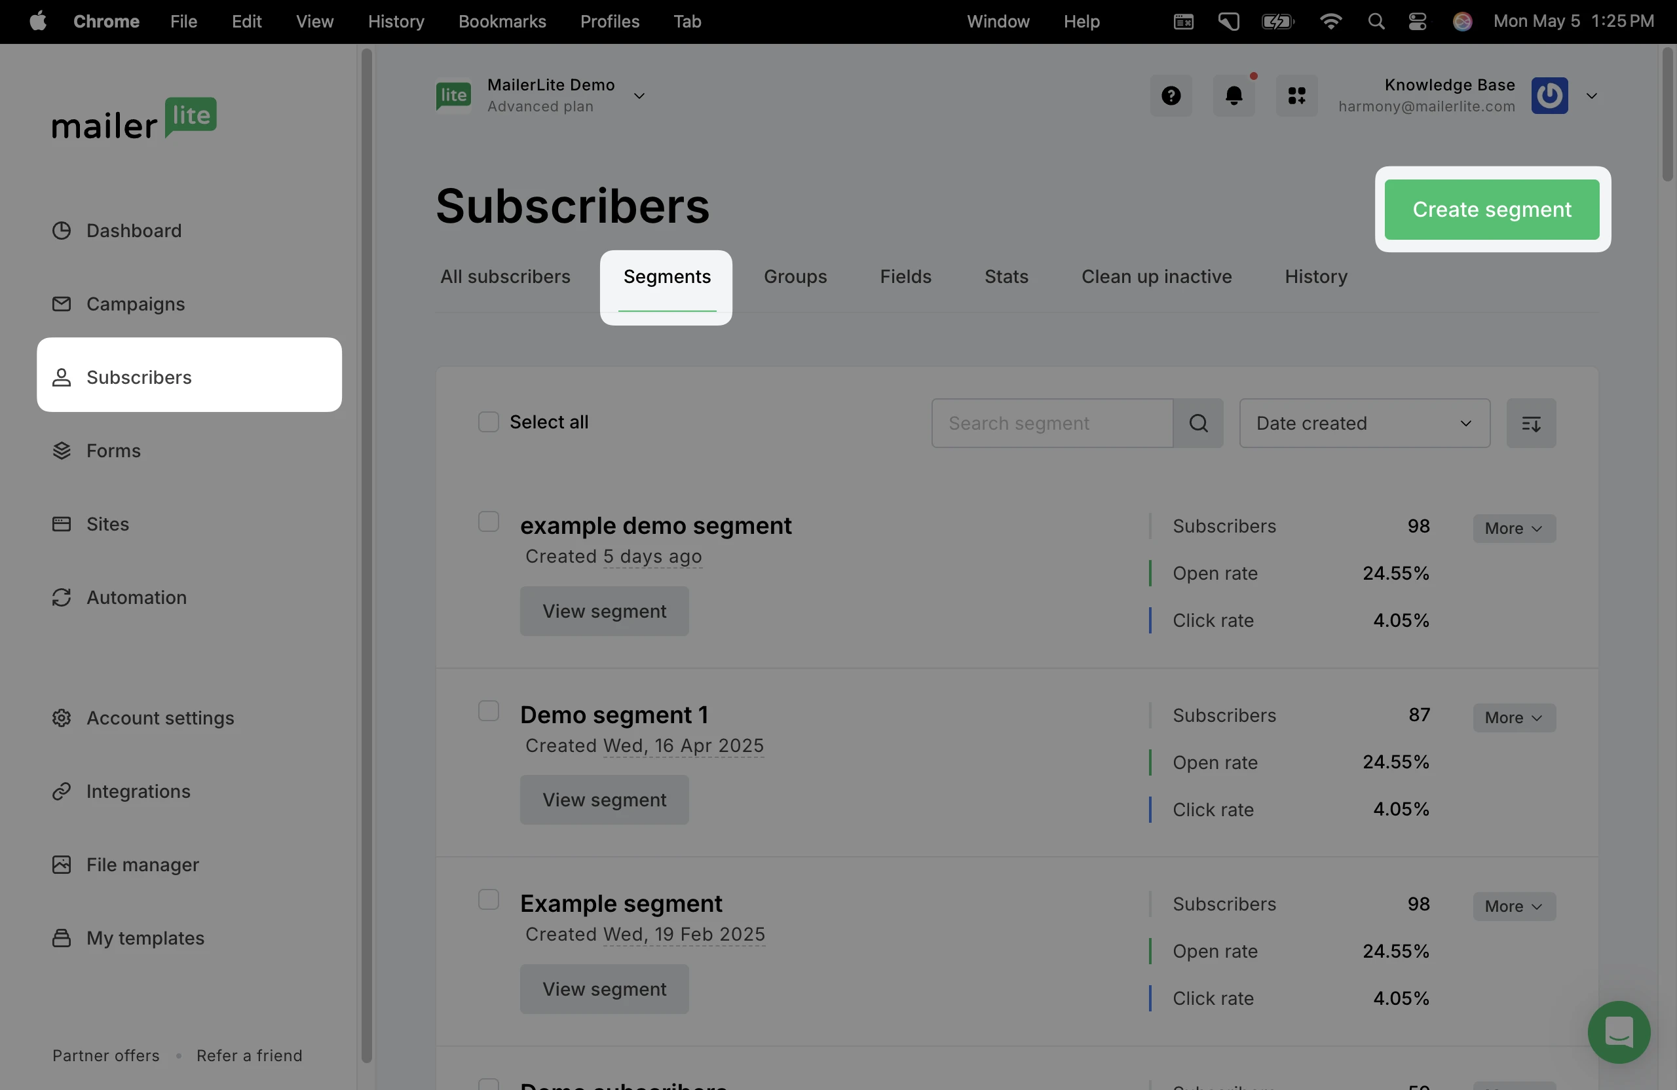
Task: Click the sidebar vertical scrollbar
Action: (366, 555)
